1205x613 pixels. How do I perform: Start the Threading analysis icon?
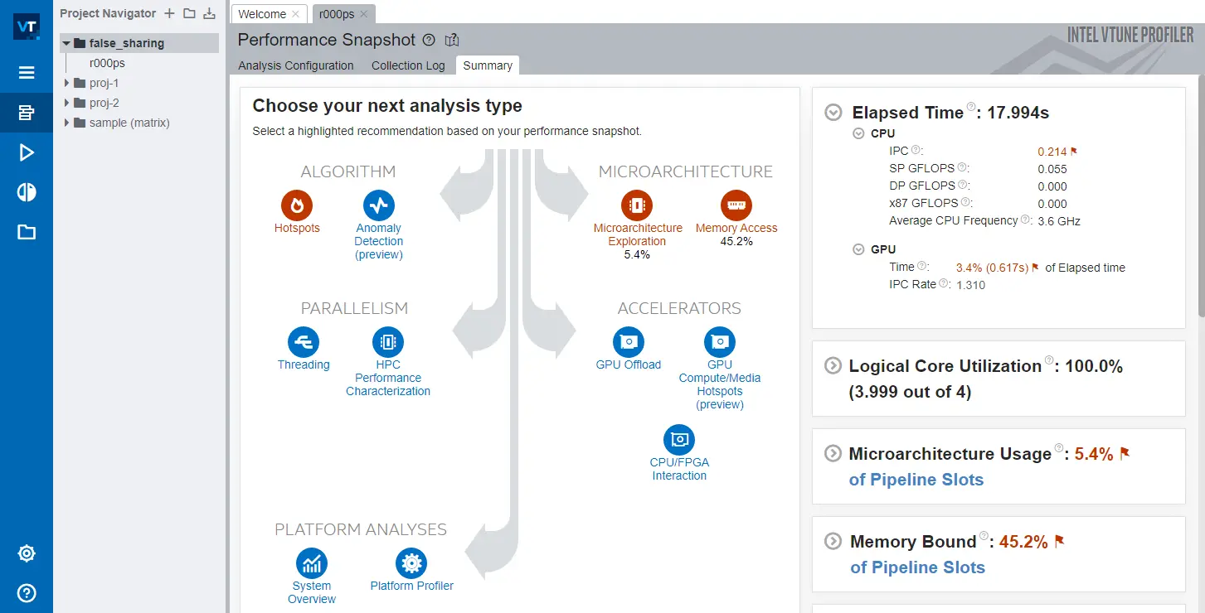tap(304, 341)
